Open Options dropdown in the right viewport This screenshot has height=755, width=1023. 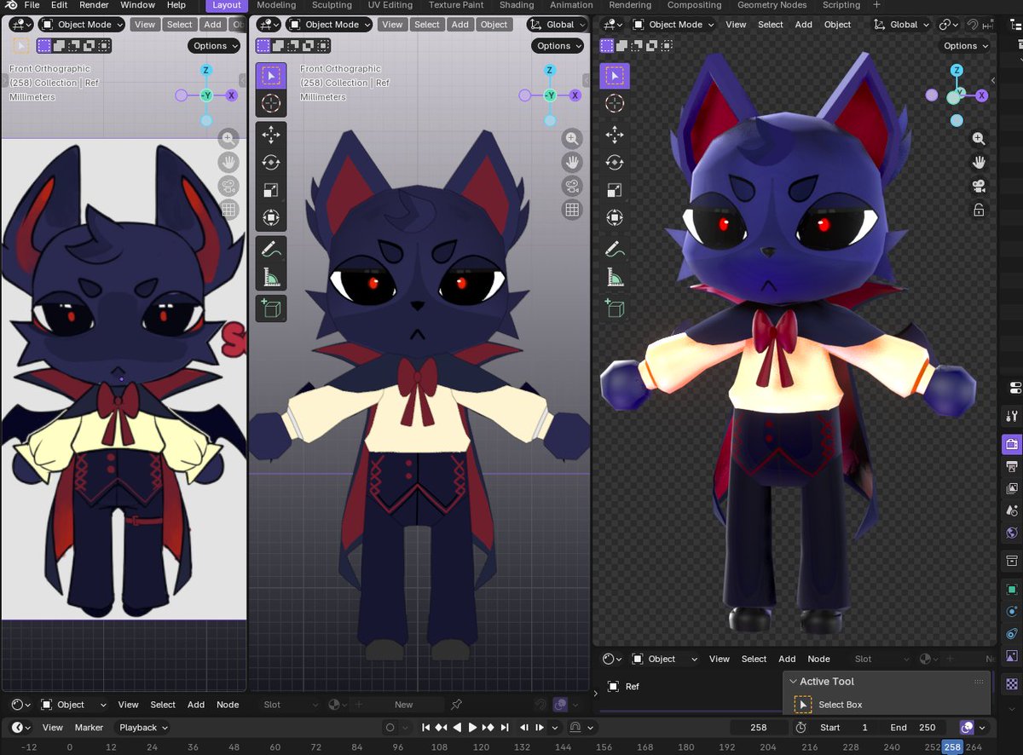coord(965,46)
